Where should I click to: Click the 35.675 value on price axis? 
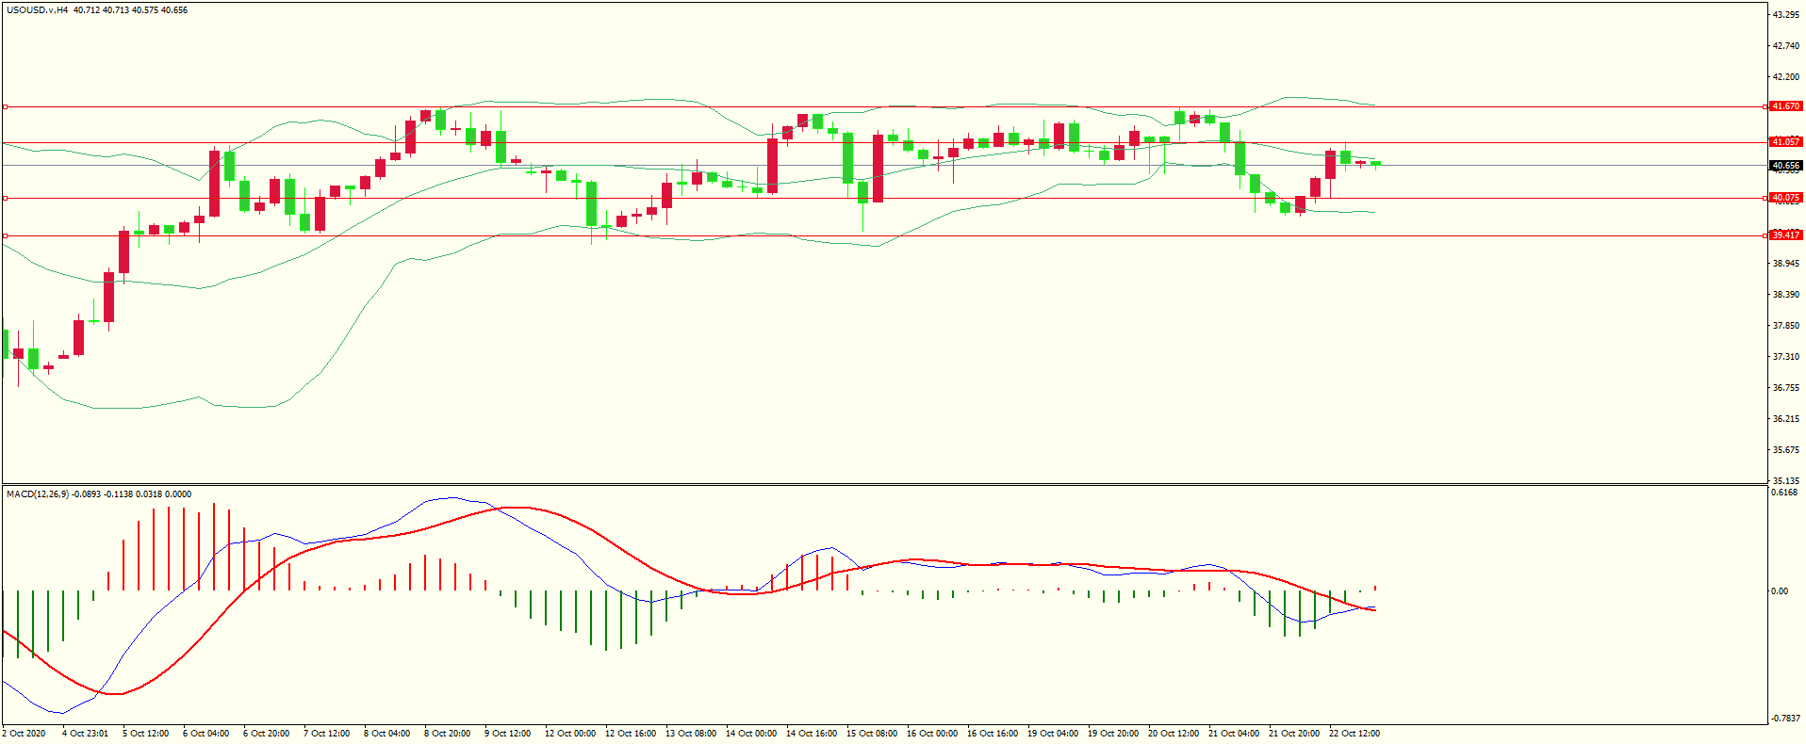coord(1786,450)
